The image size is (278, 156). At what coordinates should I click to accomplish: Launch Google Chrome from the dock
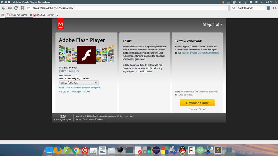(x=76, y=150)
